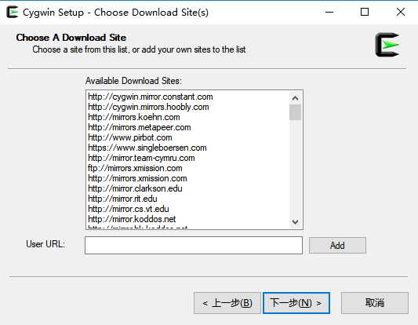
Task: Click the Add button
Action: click(337, 245)
